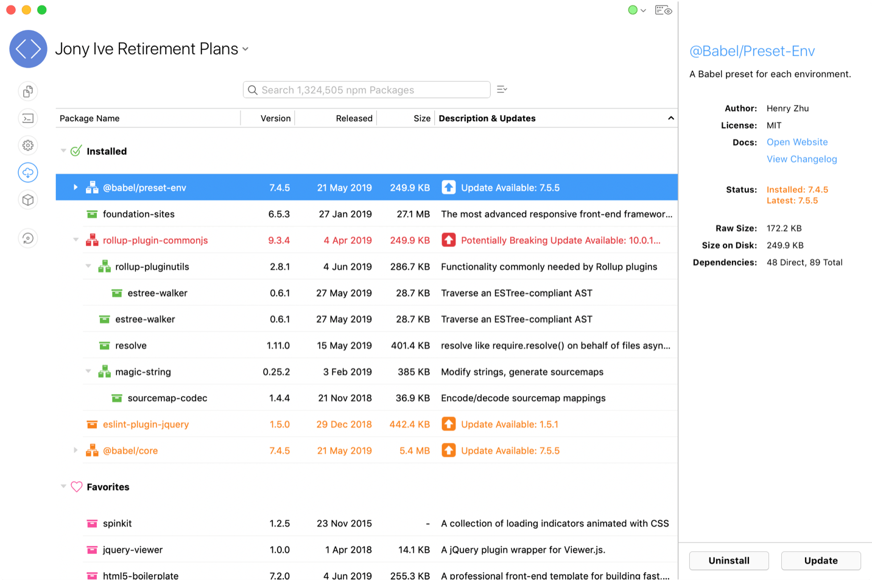Click the magic-string package tree icon
Image resolution: width=872 pixels, height=580 pixels.
[x=105, y=372]
